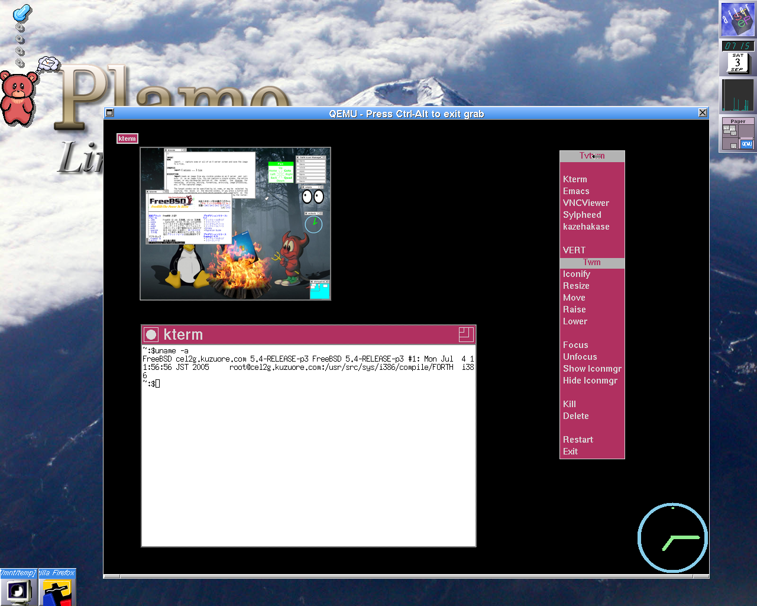Choose Emacs from the Tvtwm menu
The width and height of the screenshot is (757, 606).
[x=592, y=191]
